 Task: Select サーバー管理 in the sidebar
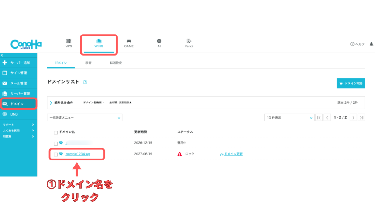click(x=20, y=93)
